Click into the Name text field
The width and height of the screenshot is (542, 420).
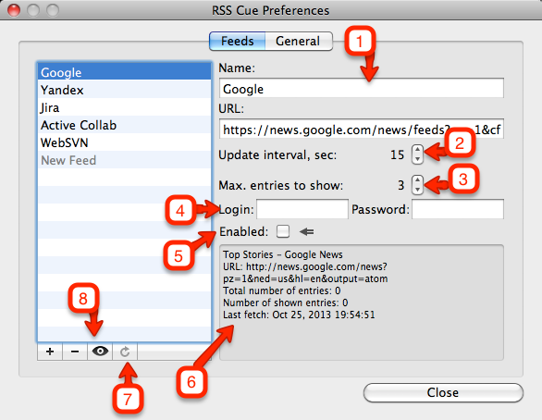362,89
